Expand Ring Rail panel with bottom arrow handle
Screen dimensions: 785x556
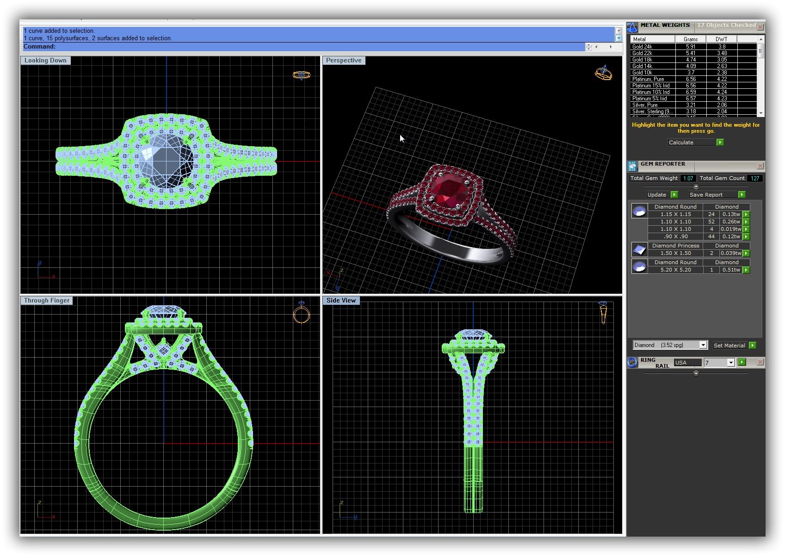click(696, 373)
